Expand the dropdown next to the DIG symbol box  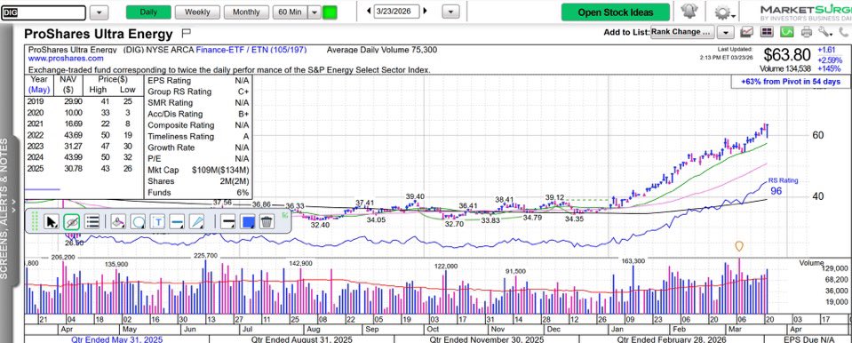point(99,12)
